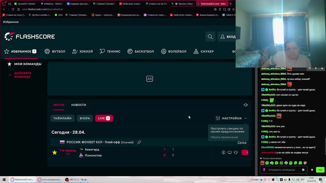Switch to the Mellstroy browser tab
This screenshot has height=183, width=326.
pos(52,4)
